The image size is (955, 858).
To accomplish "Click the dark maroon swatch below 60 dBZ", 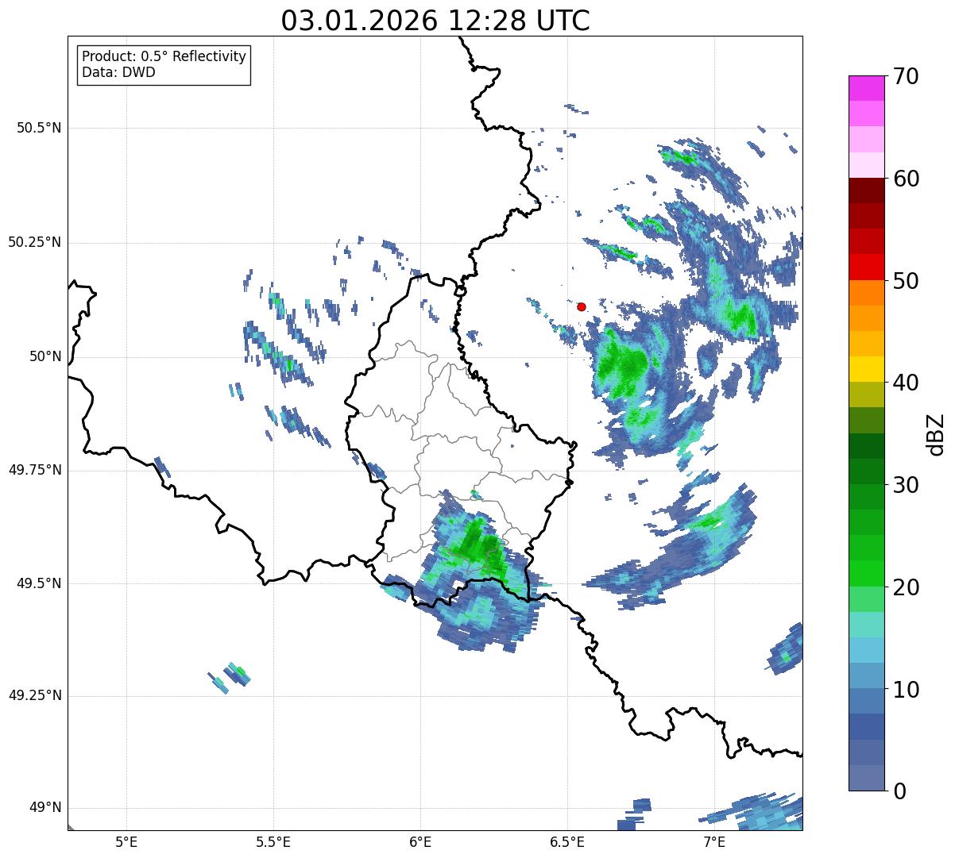I will coord(867,190).
